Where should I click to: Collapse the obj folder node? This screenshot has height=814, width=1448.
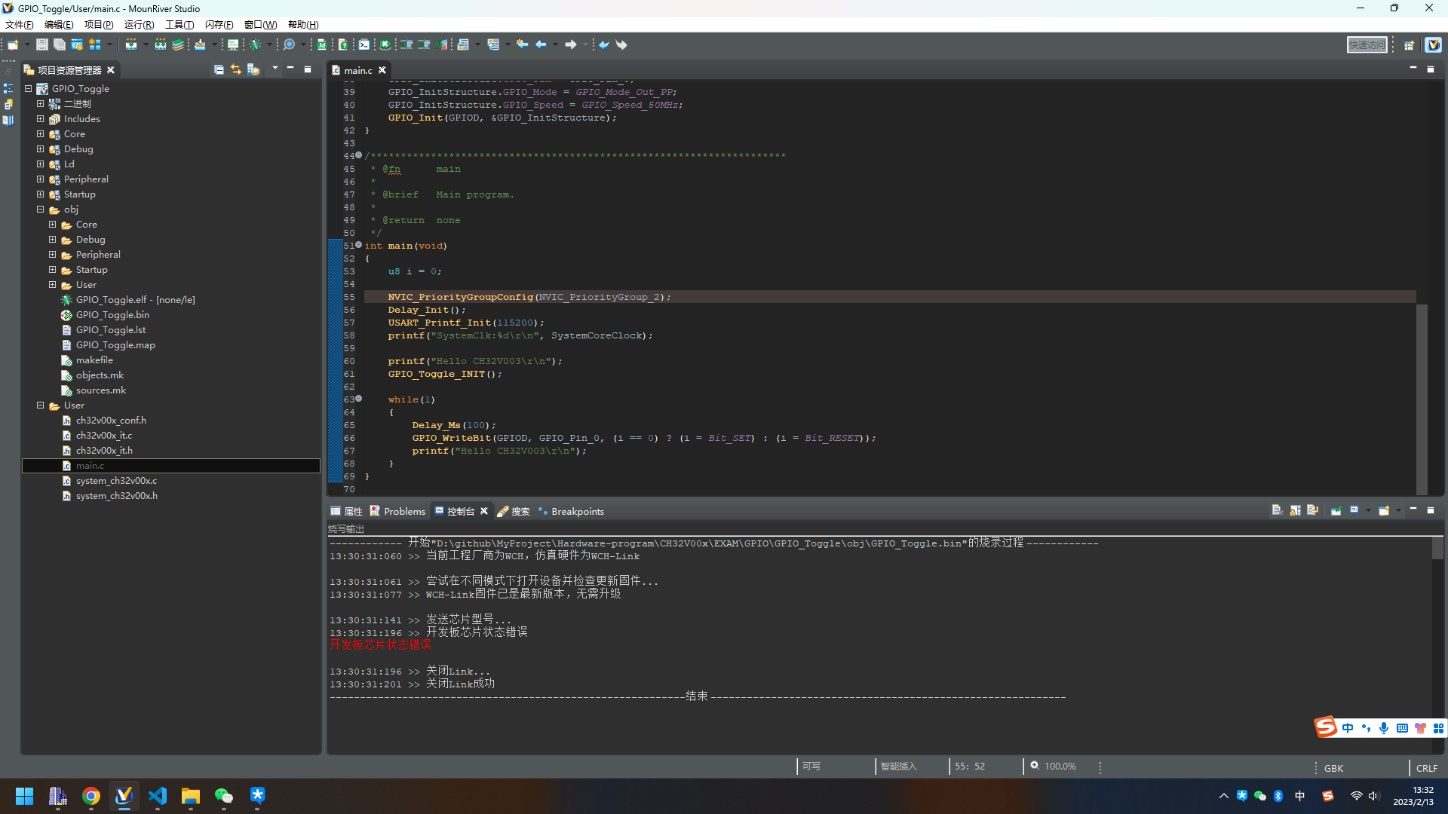click(x=41, y=210)
